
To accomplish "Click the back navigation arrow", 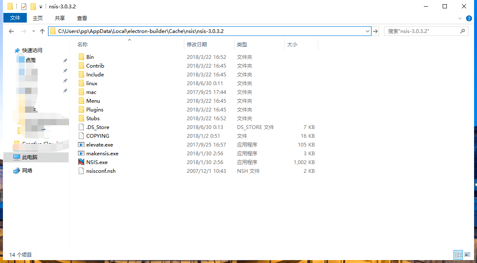I will pyautogui.click(x=11, y=31).
